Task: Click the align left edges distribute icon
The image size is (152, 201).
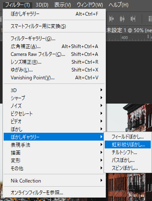Action: (x=111, y=18)
